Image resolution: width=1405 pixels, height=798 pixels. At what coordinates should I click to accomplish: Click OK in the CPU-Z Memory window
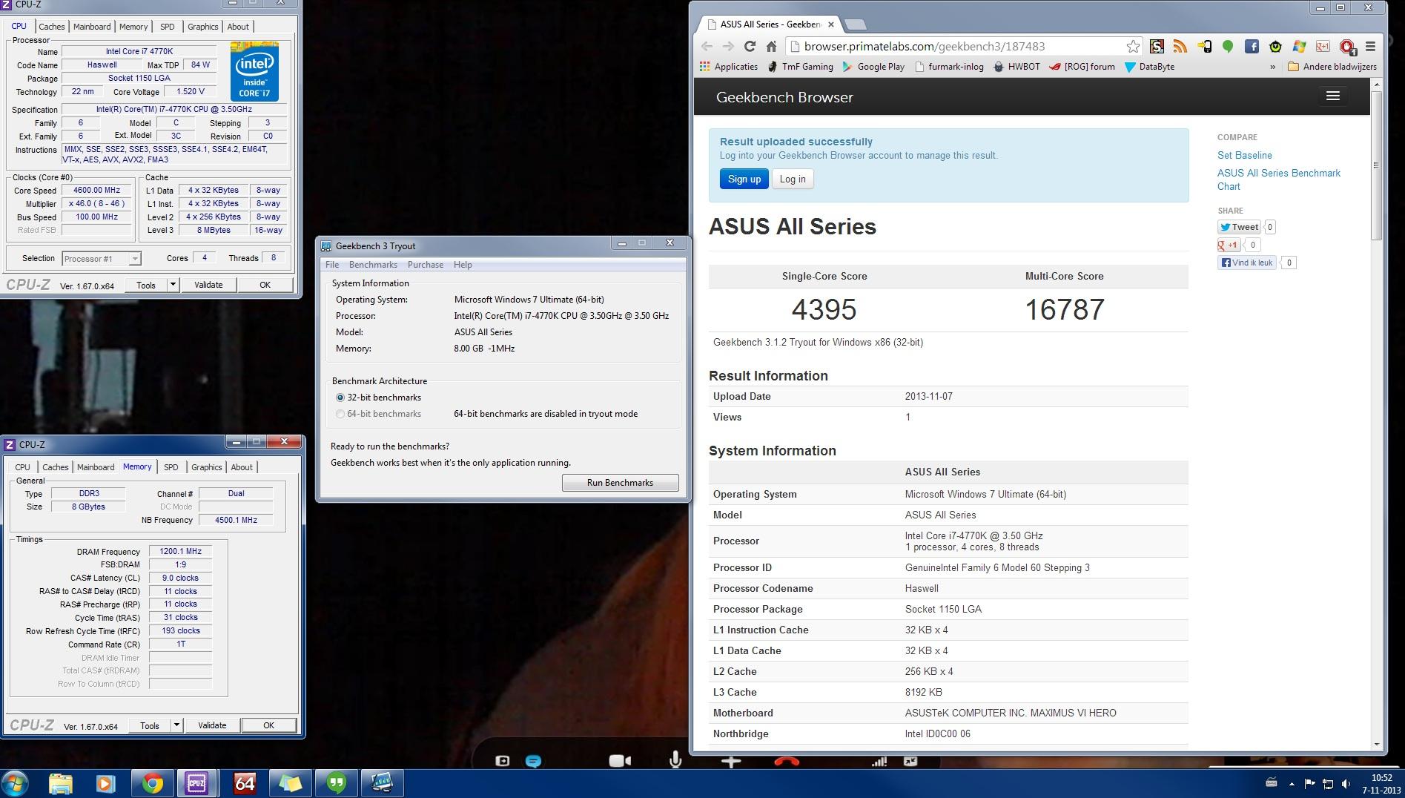tap(268, 725)
